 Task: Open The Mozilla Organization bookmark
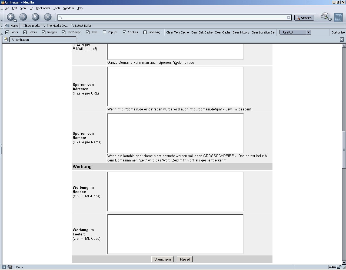[55, 26]
